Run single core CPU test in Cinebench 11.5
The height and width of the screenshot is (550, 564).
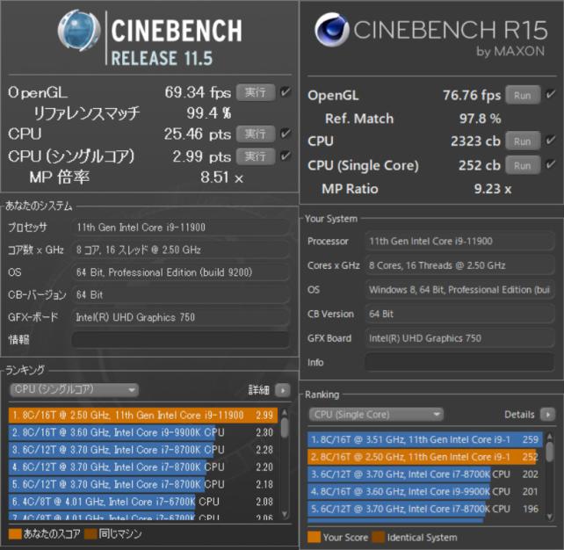[x=256, y=156]
